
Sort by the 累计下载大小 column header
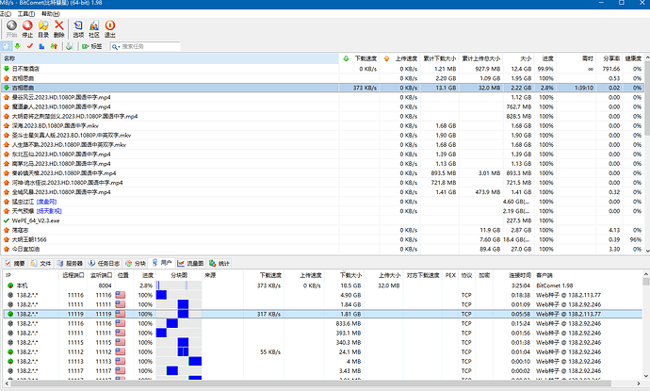coord(439,58)
